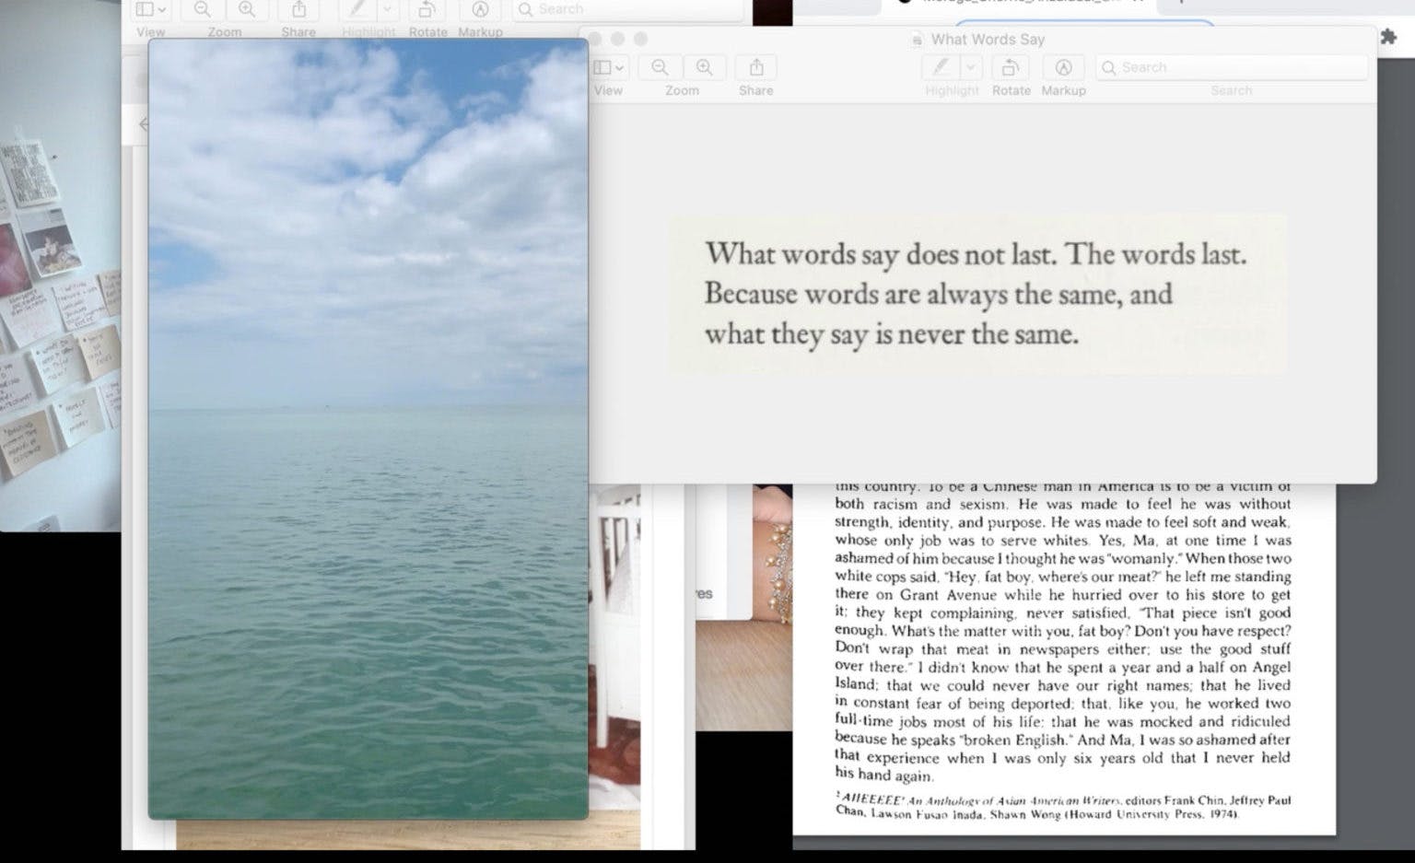Click the quote image about words lasting
Image resolution: width=1415 pixels, height=863 pixels.
click(x=976, y=294)
